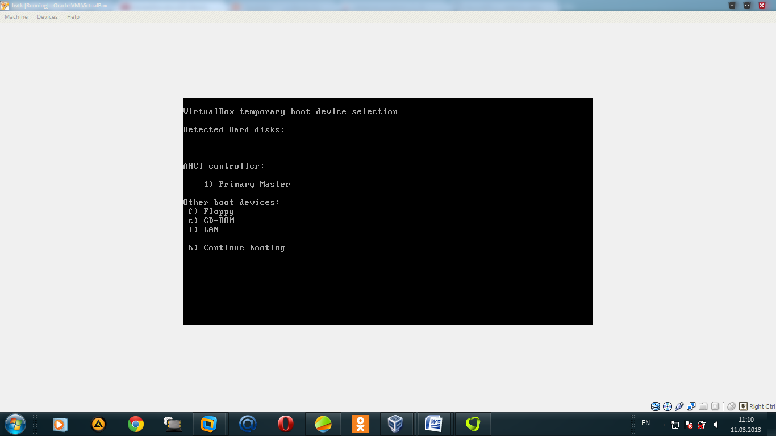Open Action Center flag tray icon
776x436 pixels.
pyautogui.click(x=689, y=425)
